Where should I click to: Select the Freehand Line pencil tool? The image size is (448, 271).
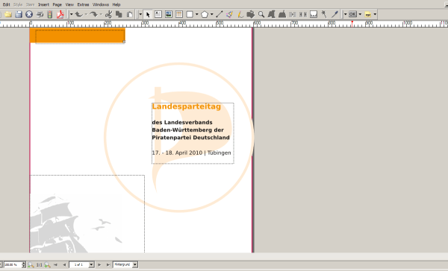[240, 14]
